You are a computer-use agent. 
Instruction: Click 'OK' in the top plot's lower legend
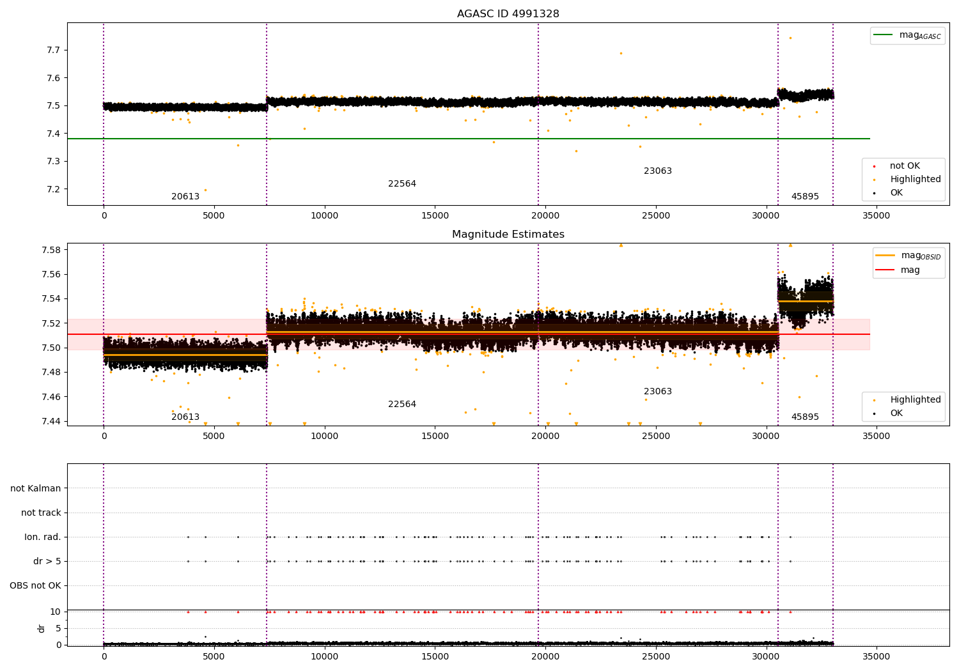coord(889,193)
